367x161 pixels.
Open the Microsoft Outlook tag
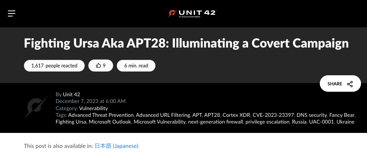[x=110, y=122]
